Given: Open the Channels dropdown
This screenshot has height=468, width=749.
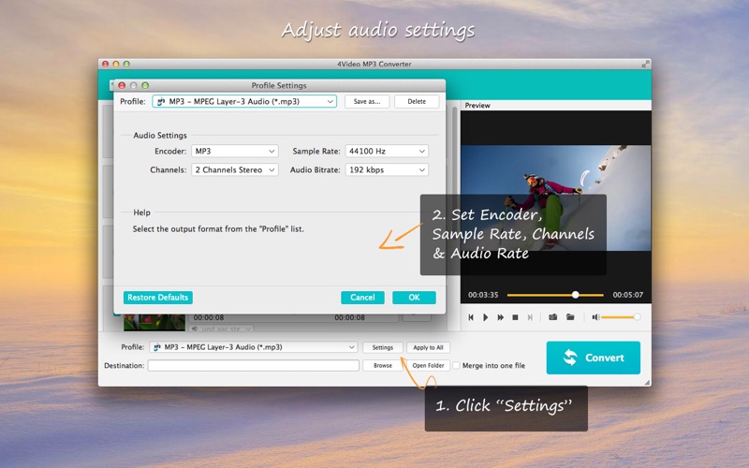Looking at the screenshot, I should tap(235, 169).
